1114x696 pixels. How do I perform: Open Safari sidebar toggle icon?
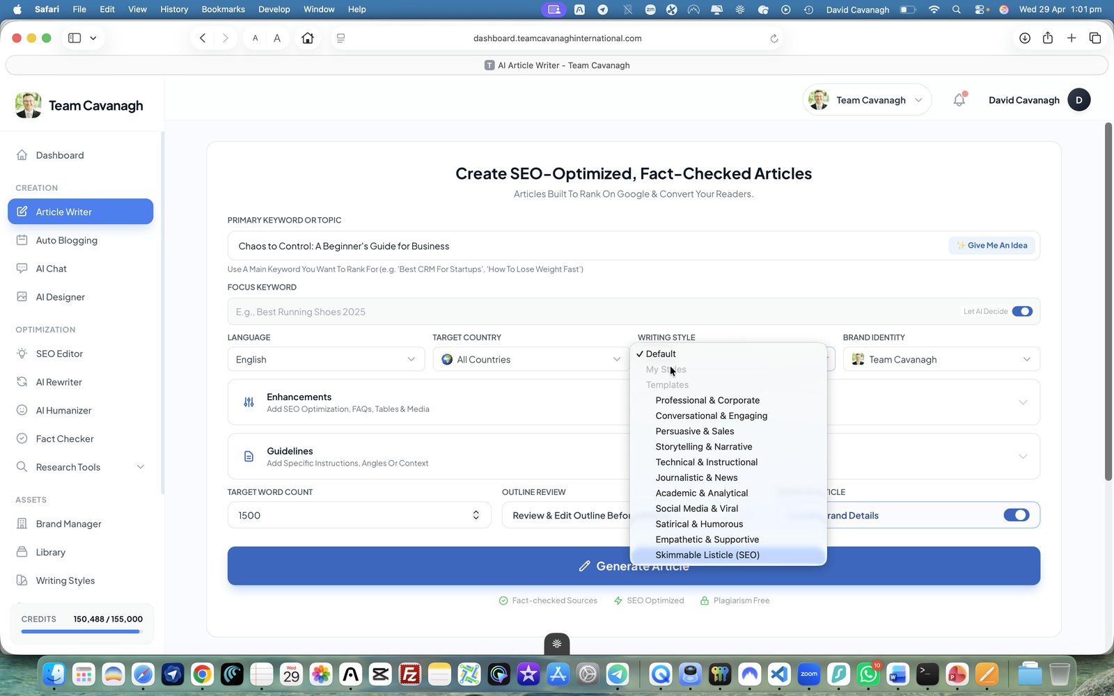[x=74, y=38]
